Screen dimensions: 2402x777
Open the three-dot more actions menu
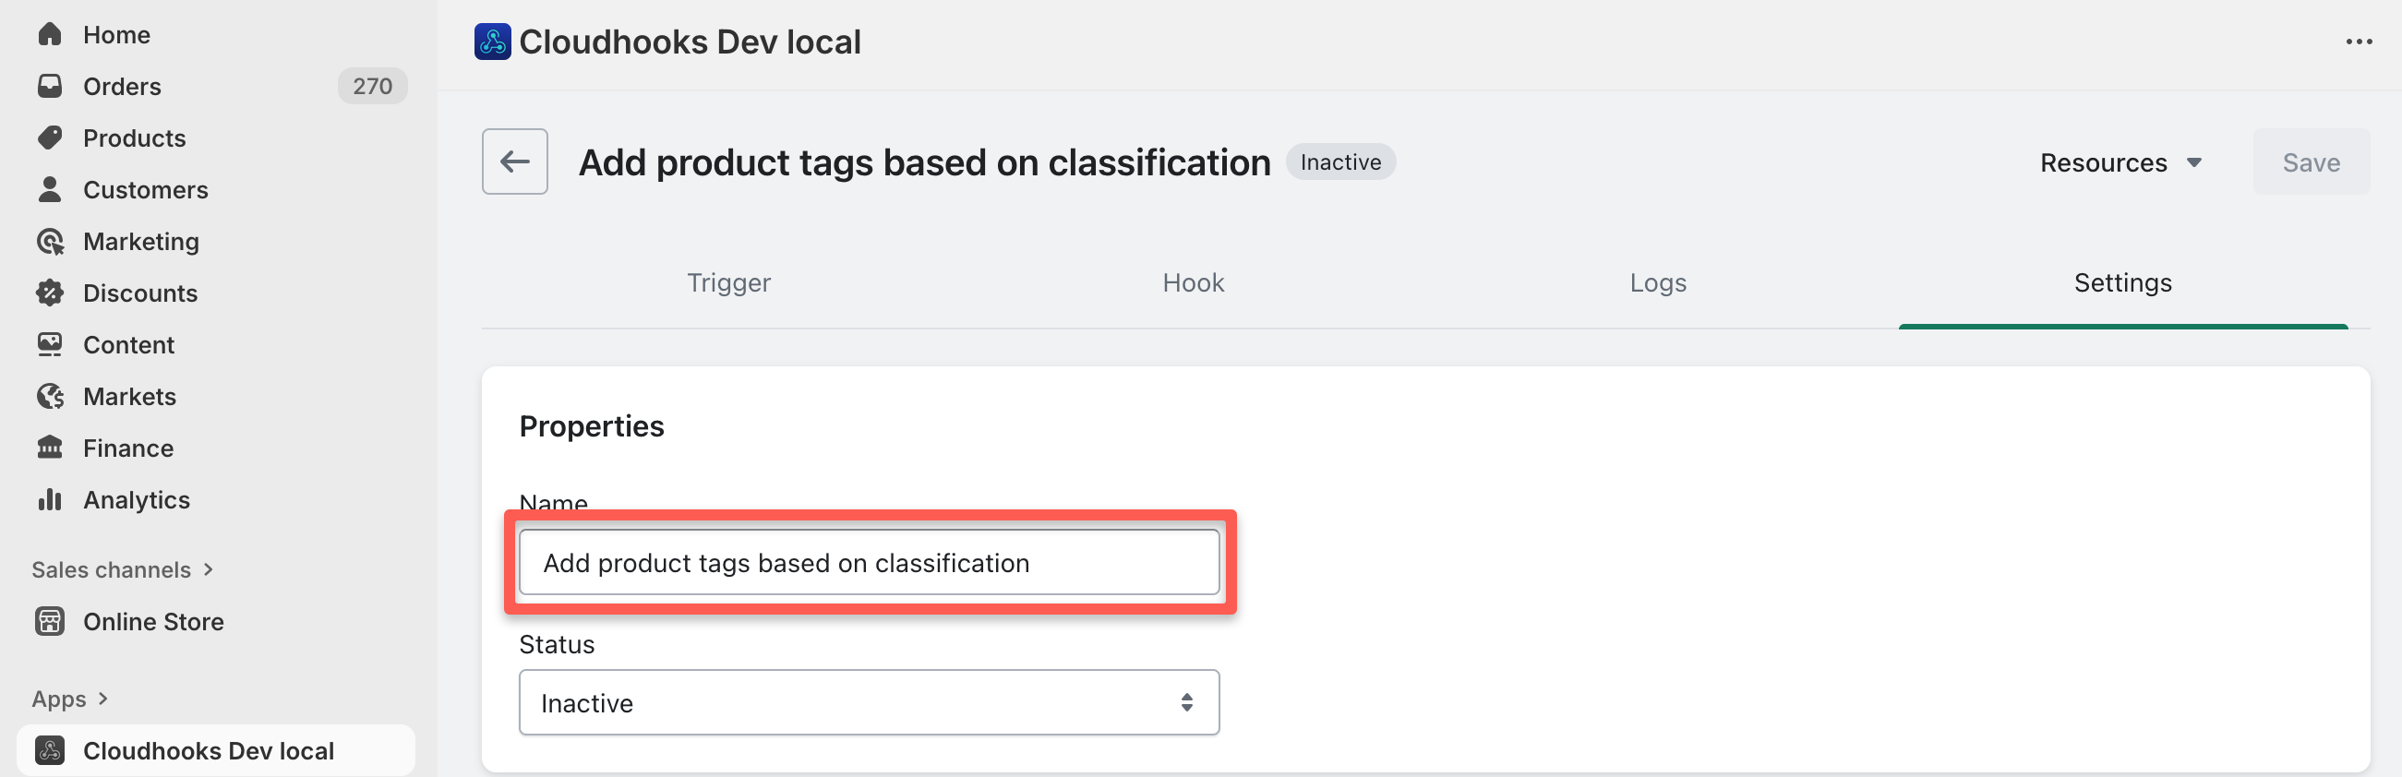pyautogui.click(x=2359, y=42)
